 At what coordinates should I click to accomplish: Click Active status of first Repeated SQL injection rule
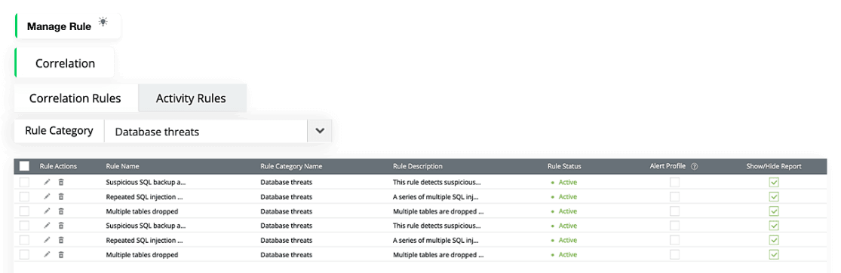click(x=567, y=197)
